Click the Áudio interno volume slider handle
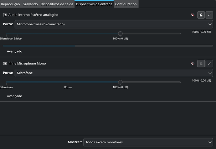Image resolution: width=216 pixels, height=149 pixels. 120,33
